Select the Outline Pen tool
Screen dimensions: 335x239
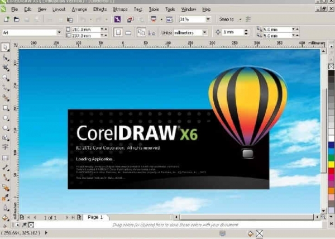pyautogui.click(x=6, y=208)
